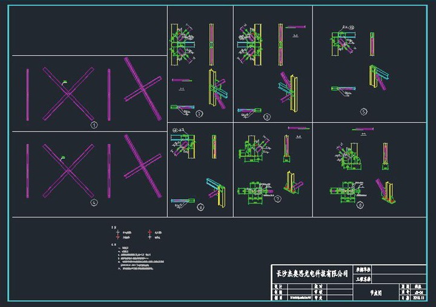Click the 3D isometric joint in detail 5
Screen dimensions: 436x307
point(378,78)
